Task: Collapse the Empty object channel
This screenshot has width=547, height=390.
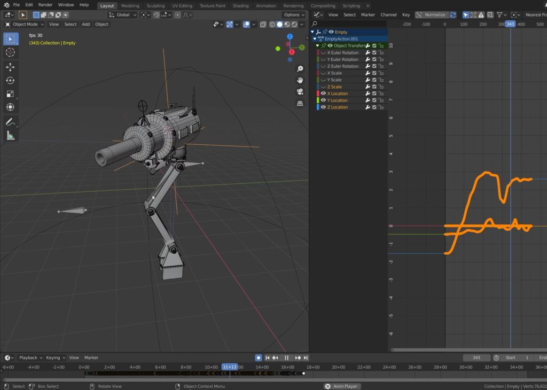Action: pos(312,32)
